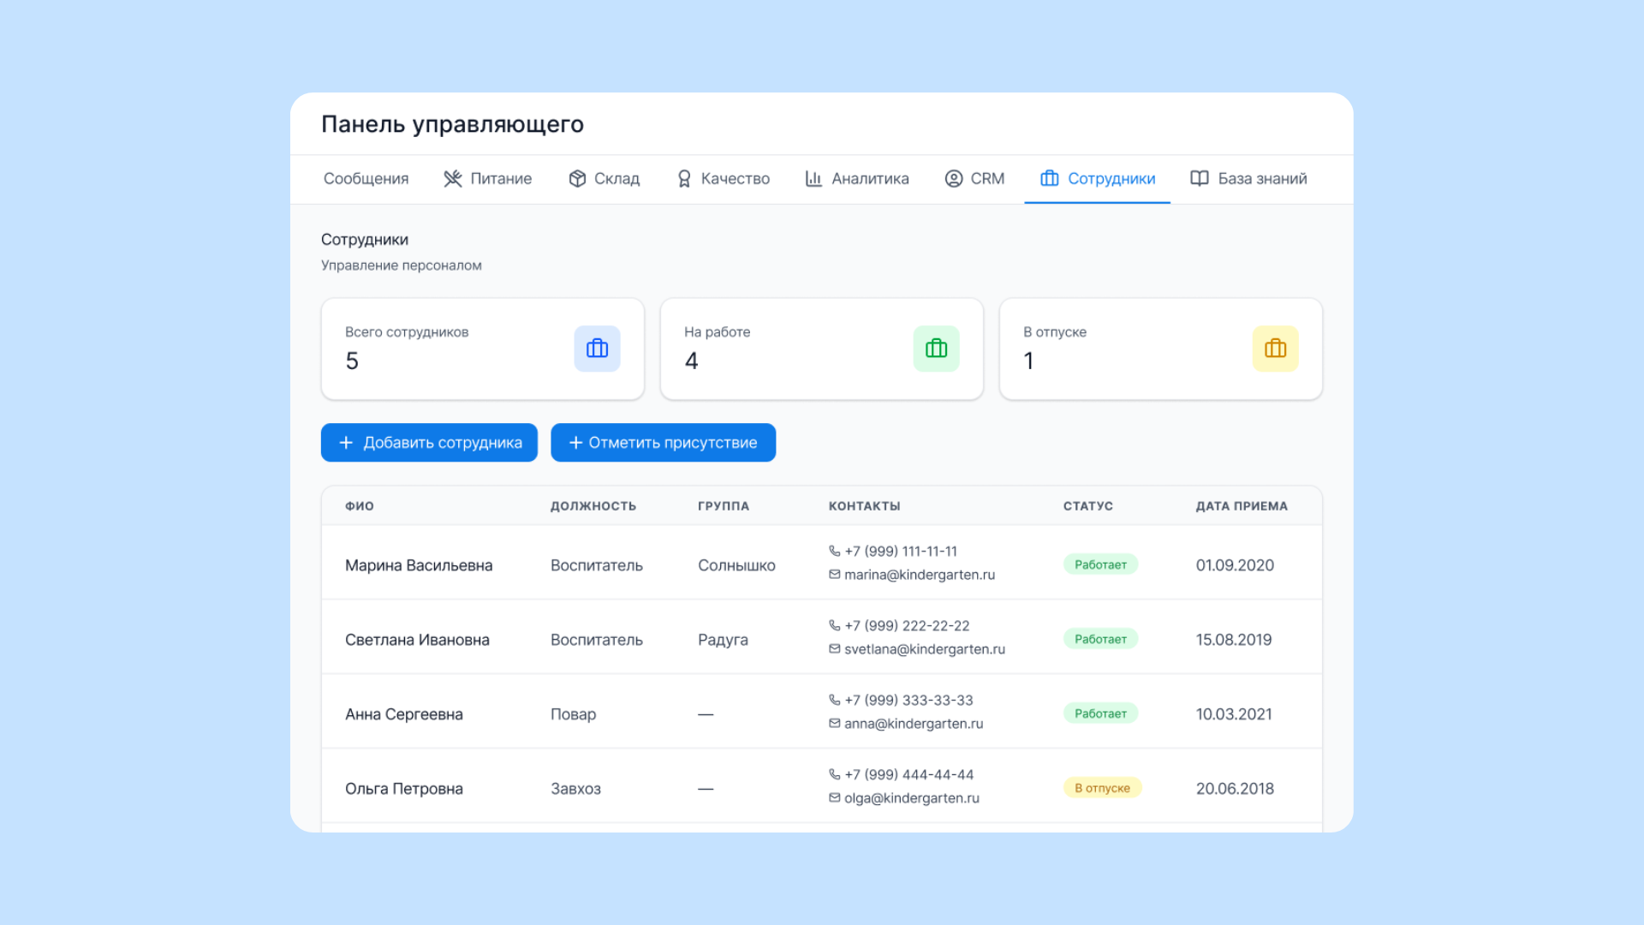This screenshot has height=925, width=1644.
Task: Open the Сообщения tab
Action: pos(366,178)
